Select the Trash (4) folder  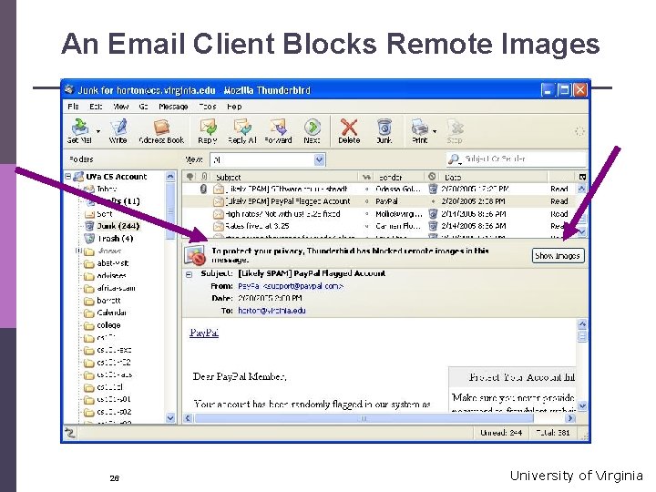point(115,239)
